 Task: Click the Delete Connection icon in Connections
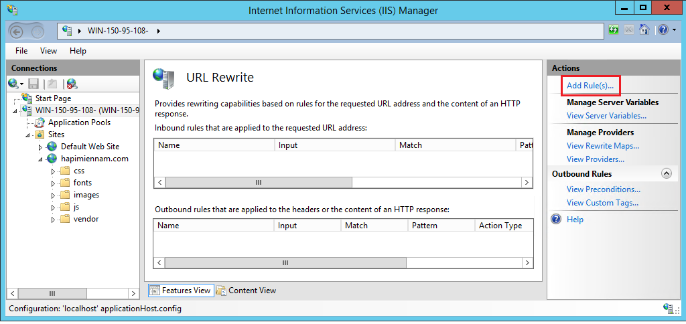point(72,84)
